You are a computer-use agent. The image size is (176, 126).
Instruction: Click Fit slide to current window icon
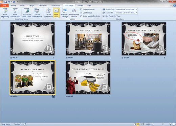174,124
